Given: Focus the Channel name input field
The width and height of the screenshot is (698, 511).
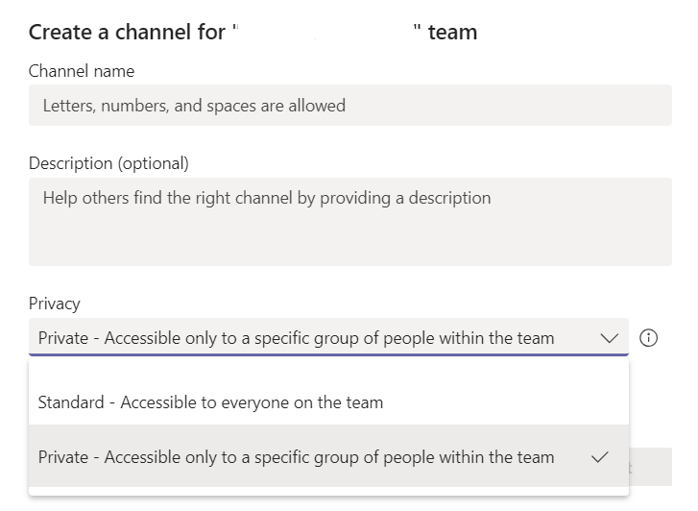Looking at the screenshot, I should [x=349, y=105].
